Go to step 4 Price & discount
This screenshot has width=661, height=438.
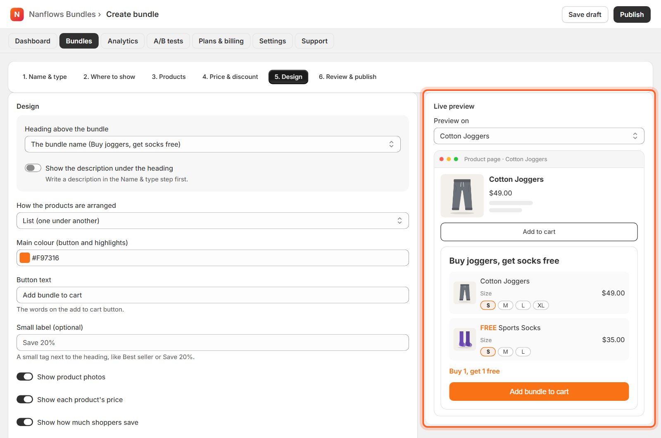click(x=230, y=77)
